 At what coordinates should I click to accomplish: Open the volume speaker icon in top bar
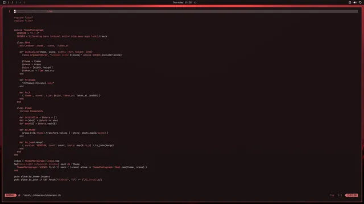pyautogui.click(x=355, y=2)
